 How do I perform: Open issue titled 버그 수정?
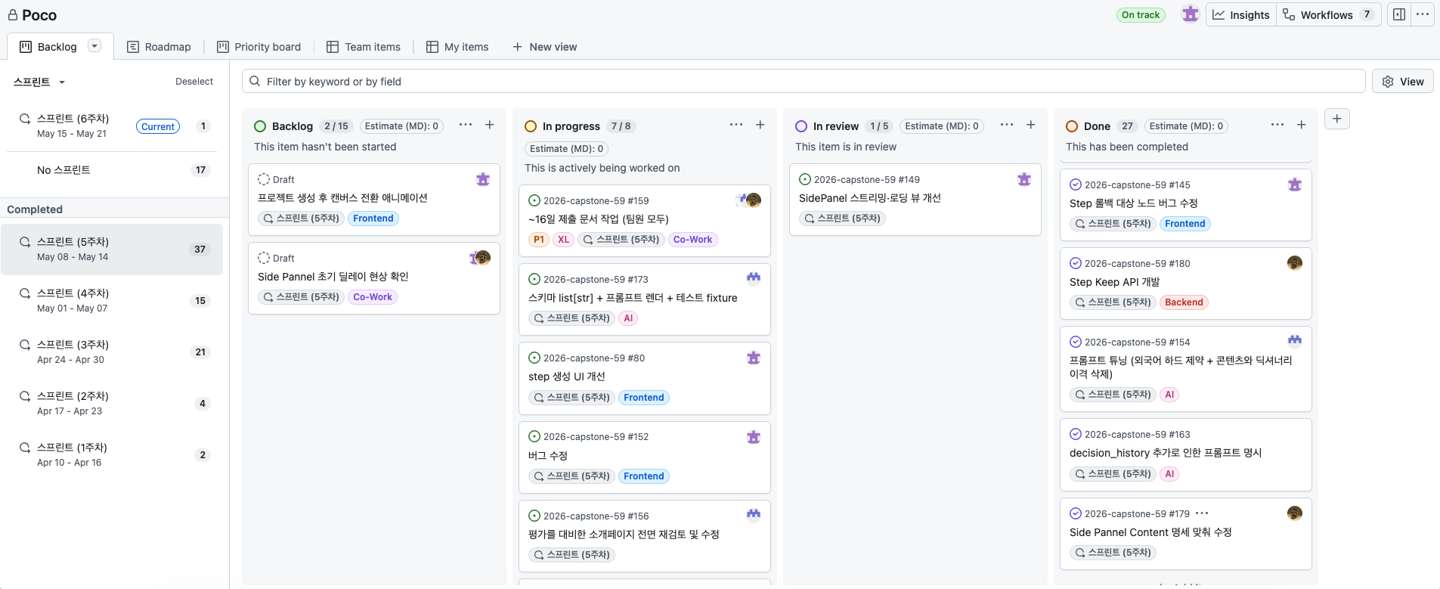547,456
